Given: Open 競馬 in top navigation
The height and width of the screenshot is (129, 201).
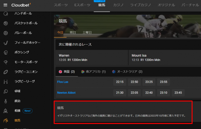Looking at the screenshot, I should (102, 5).
